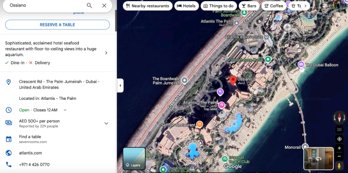
Task: Select Nearby restaurants chip
Action: click(147, 6)
